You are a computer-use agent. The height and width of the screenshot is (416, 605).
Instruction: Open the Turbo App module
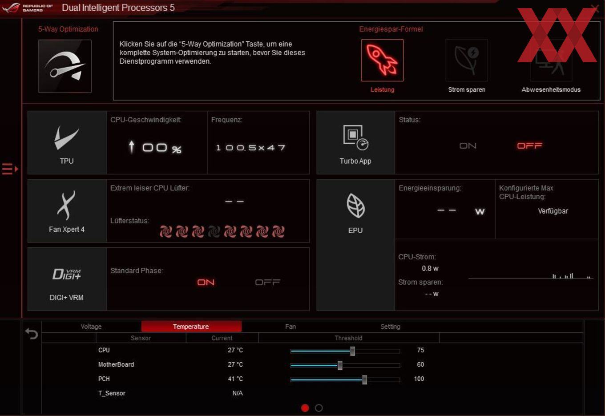pyautogui.click(x=355, y=142)
